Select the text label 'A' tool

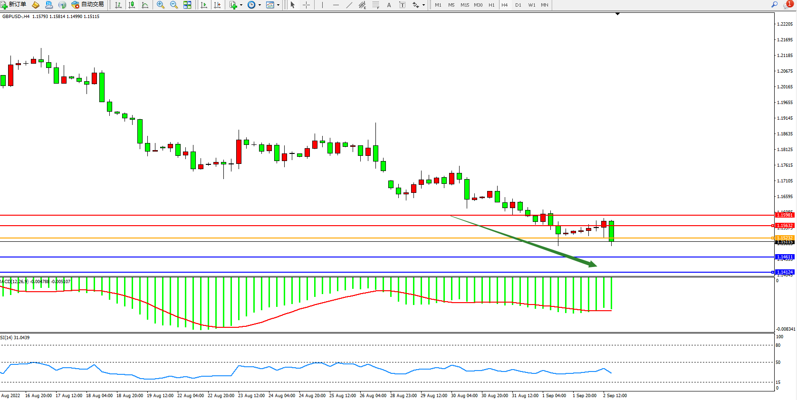point(389,5)
